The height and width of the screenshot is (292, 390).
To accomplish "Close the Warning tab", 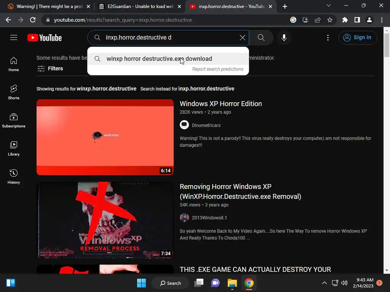I will pyautogui.click(x=88, y=6).
